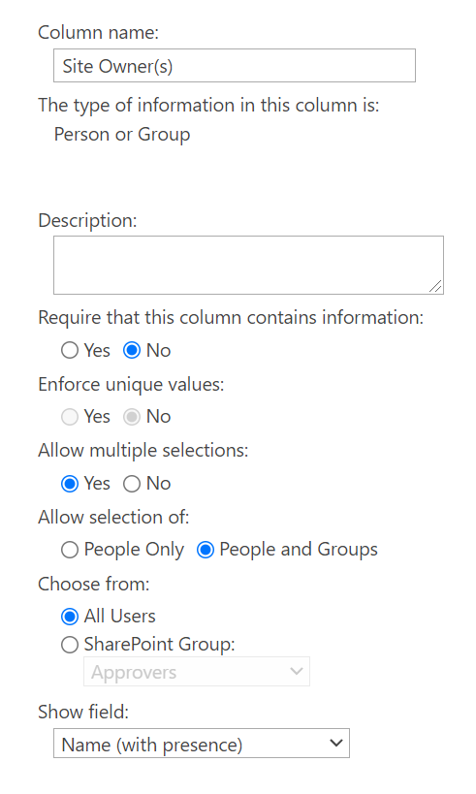Click the People Only label text

coord(134,550)
